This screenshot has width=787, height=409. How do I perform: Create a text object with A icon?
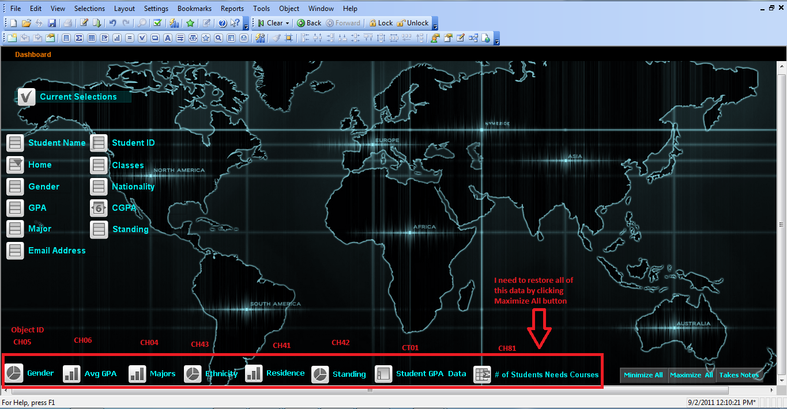[168, 38]
